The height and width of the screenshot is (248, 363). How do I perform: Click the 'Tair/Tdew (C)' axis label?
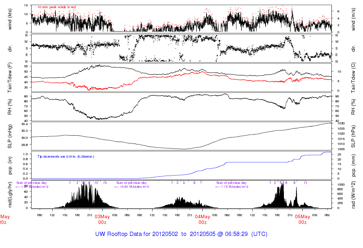[x=353, y=78]
